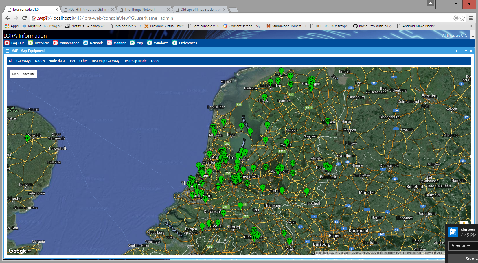Open Standalone Tomcat bookmark
Screen dimensions: 478x263
[x=286, y=26]
